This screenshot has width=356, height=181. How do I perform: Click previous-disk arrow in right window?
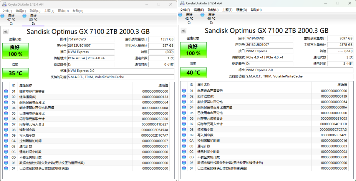pos(183,31)
